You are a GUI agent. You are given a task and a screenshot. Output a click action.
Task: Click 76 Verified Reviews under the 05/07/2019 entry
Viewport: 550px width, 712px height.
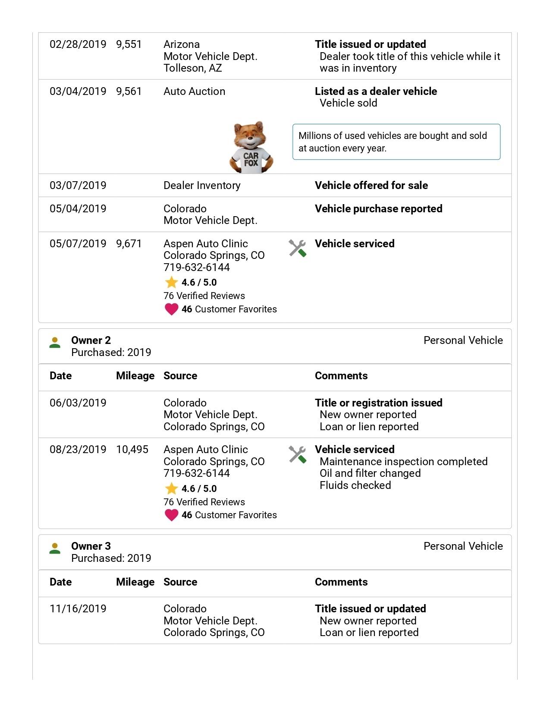(204, 296)
